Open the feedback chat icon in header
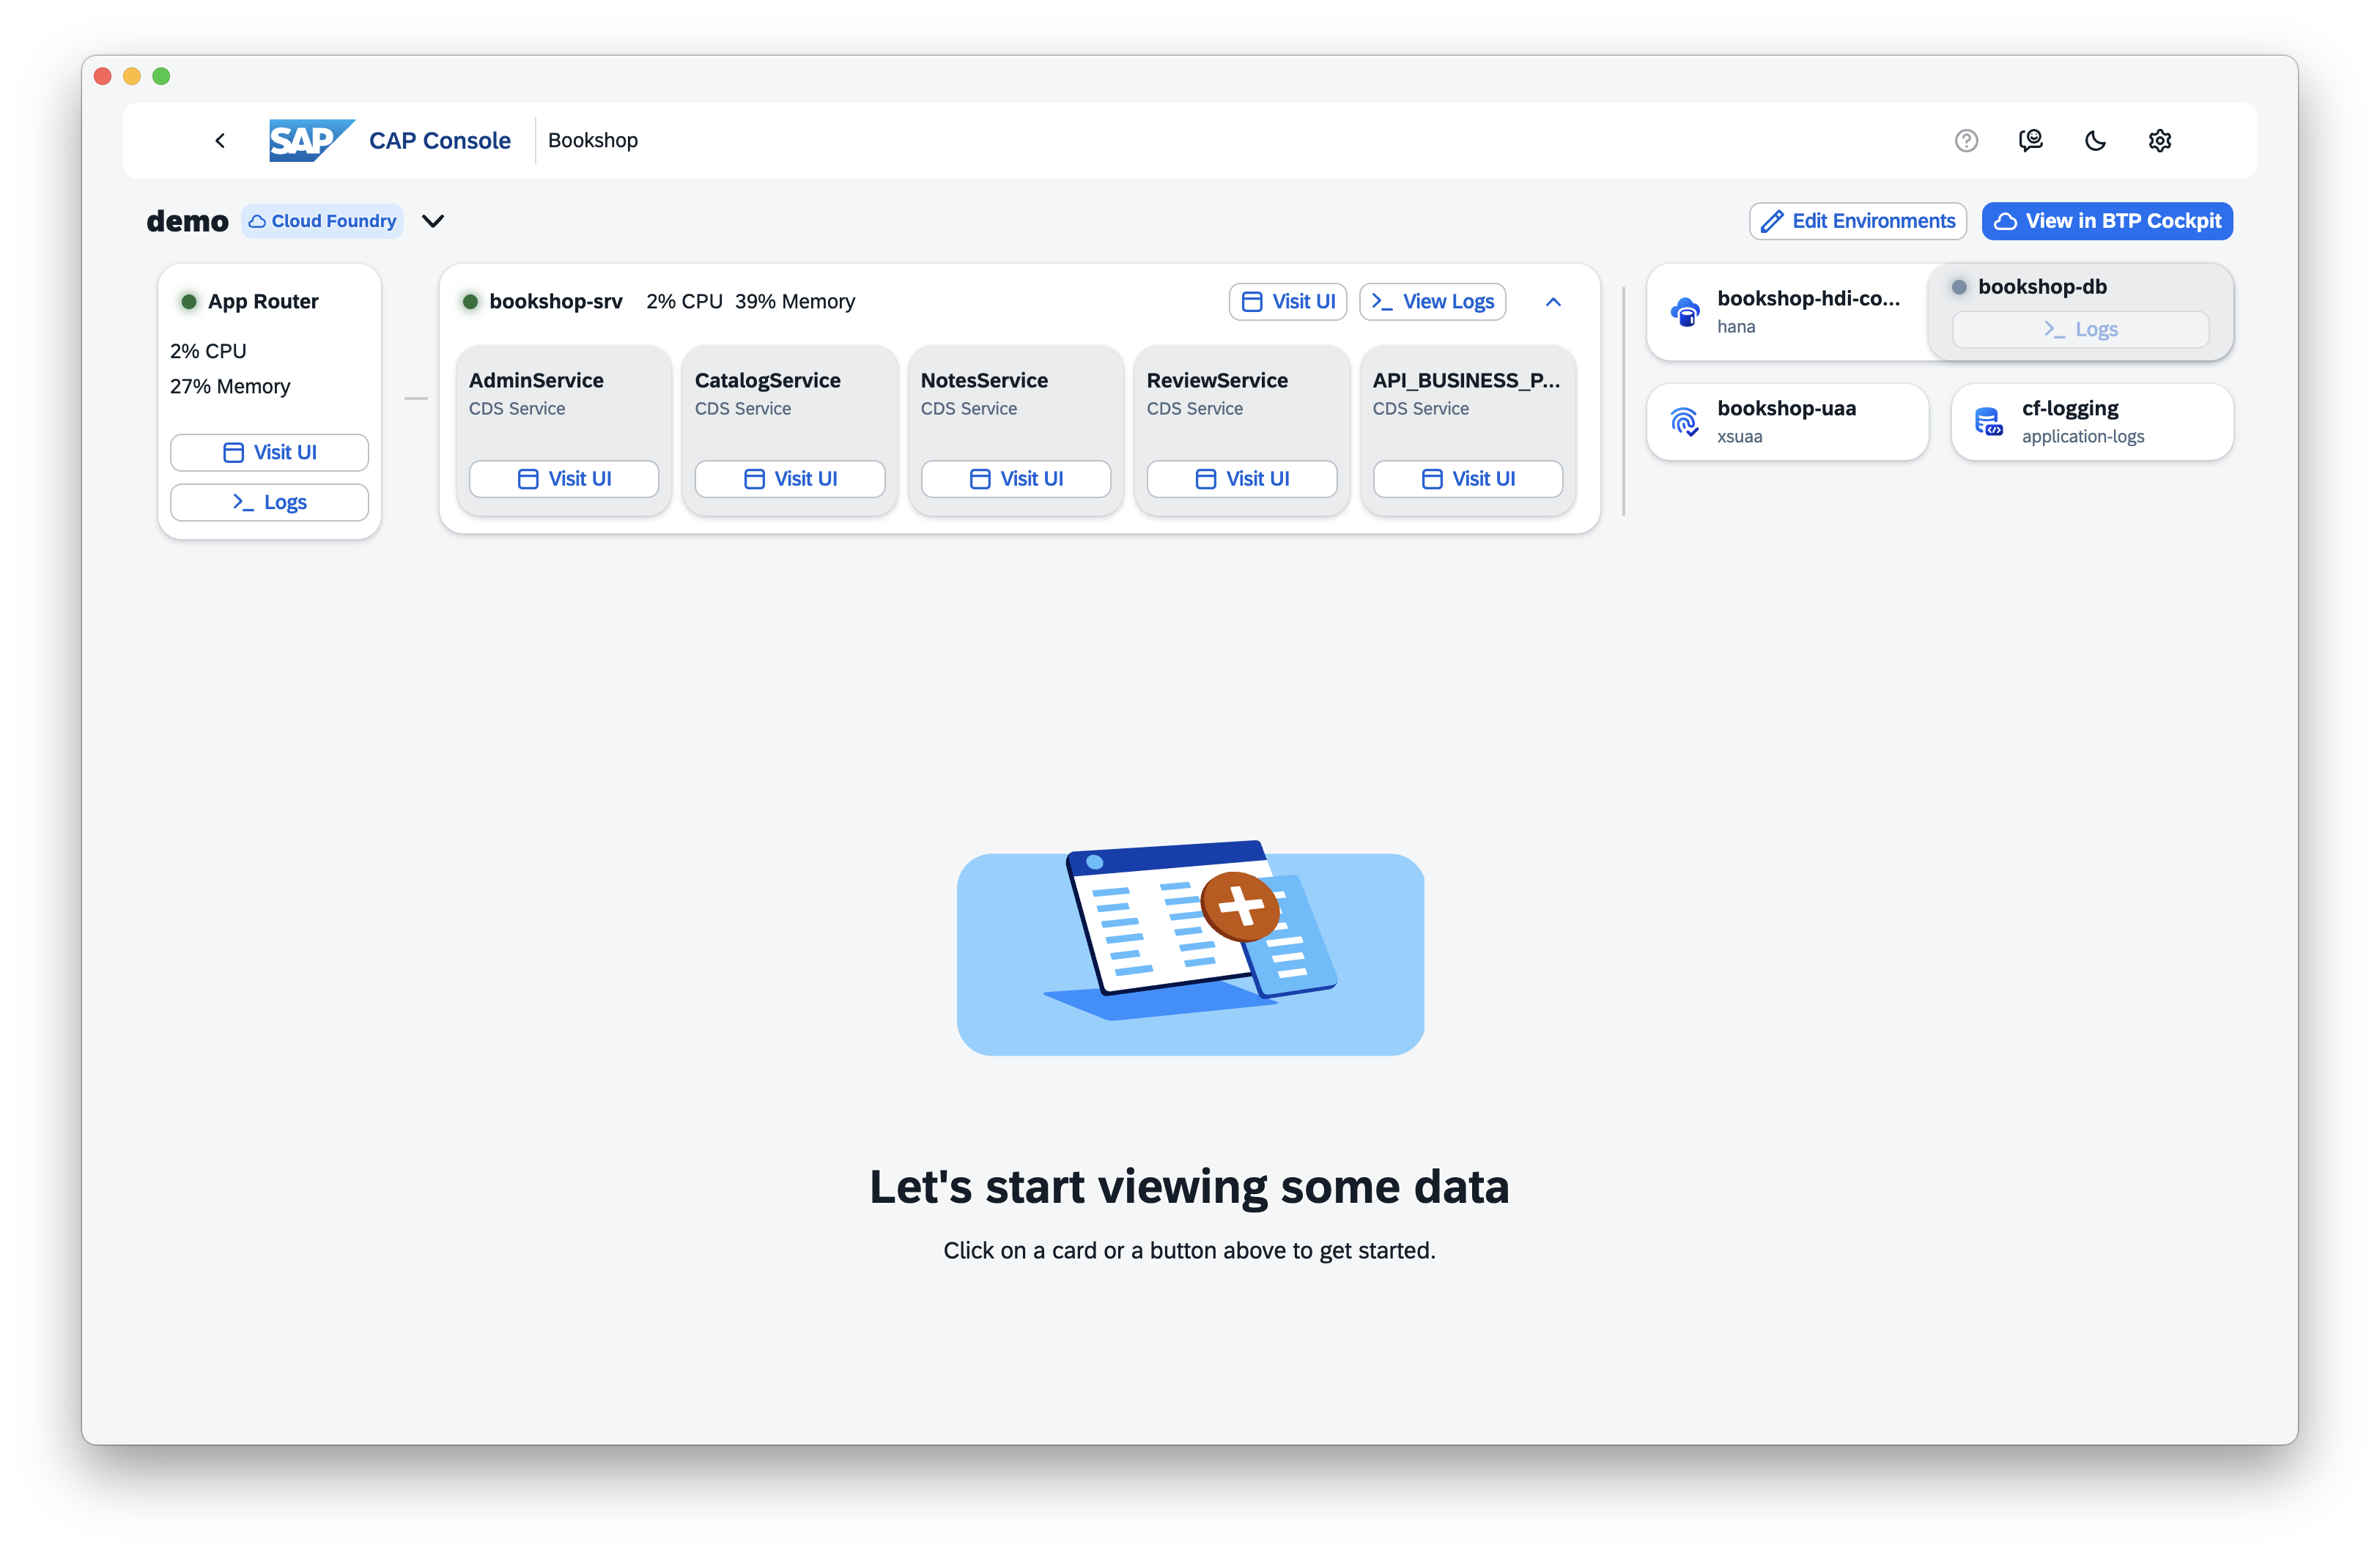This screenshot has height=1553, width=2380. (2031, 140)
